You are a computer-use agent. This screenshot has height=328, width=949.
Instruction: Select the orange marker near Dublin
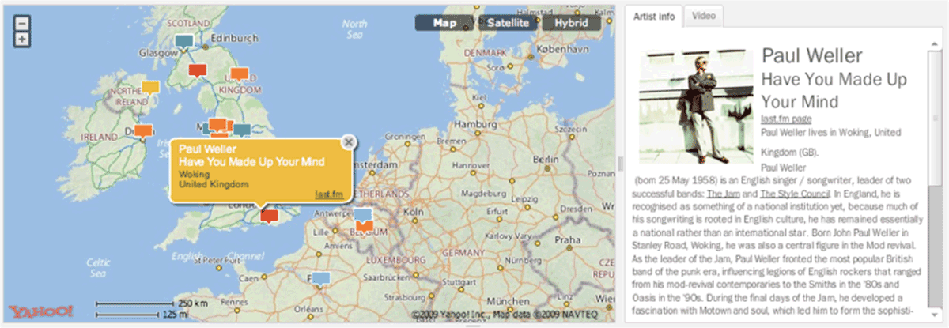pos(143,130)
